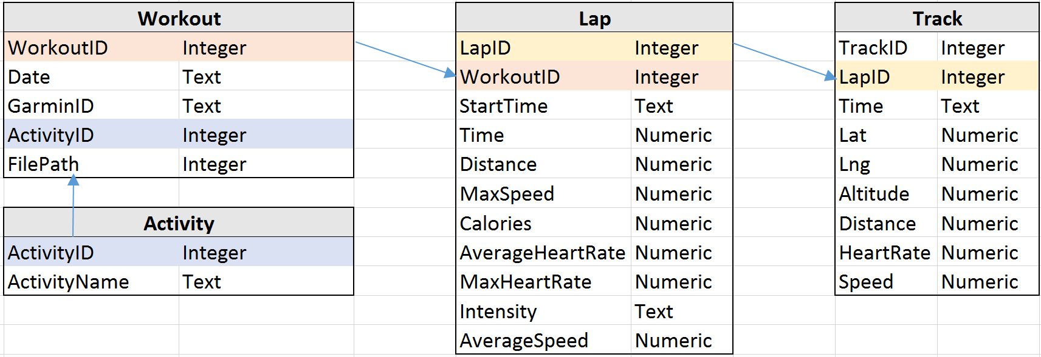This screenshot has height=357, width=1041.
Task: Click the Track table header cell
Action: (x=937, y=18)
